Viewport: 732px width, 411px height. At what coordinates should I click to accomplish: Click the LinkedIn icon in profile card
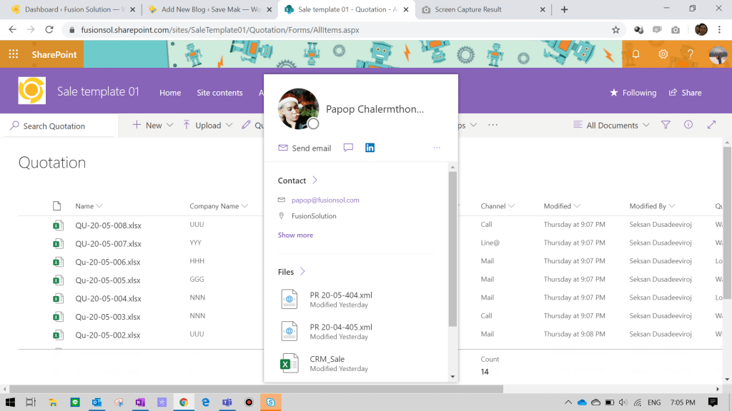370,148
